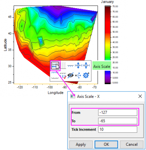Select the expand axis arrows icon
Image resolution: width=146 pixels, height=150 pixels.
78,66
